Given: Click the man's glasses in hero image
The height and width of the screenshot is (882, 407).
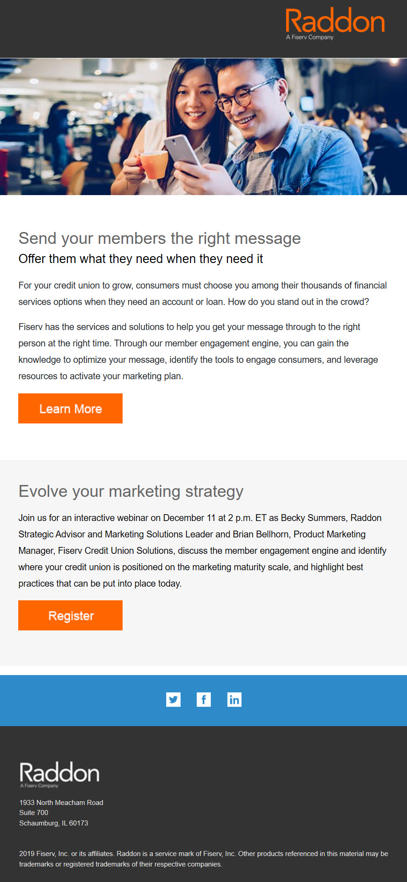Looking at the screenshot, I should (x=245, y=94).
